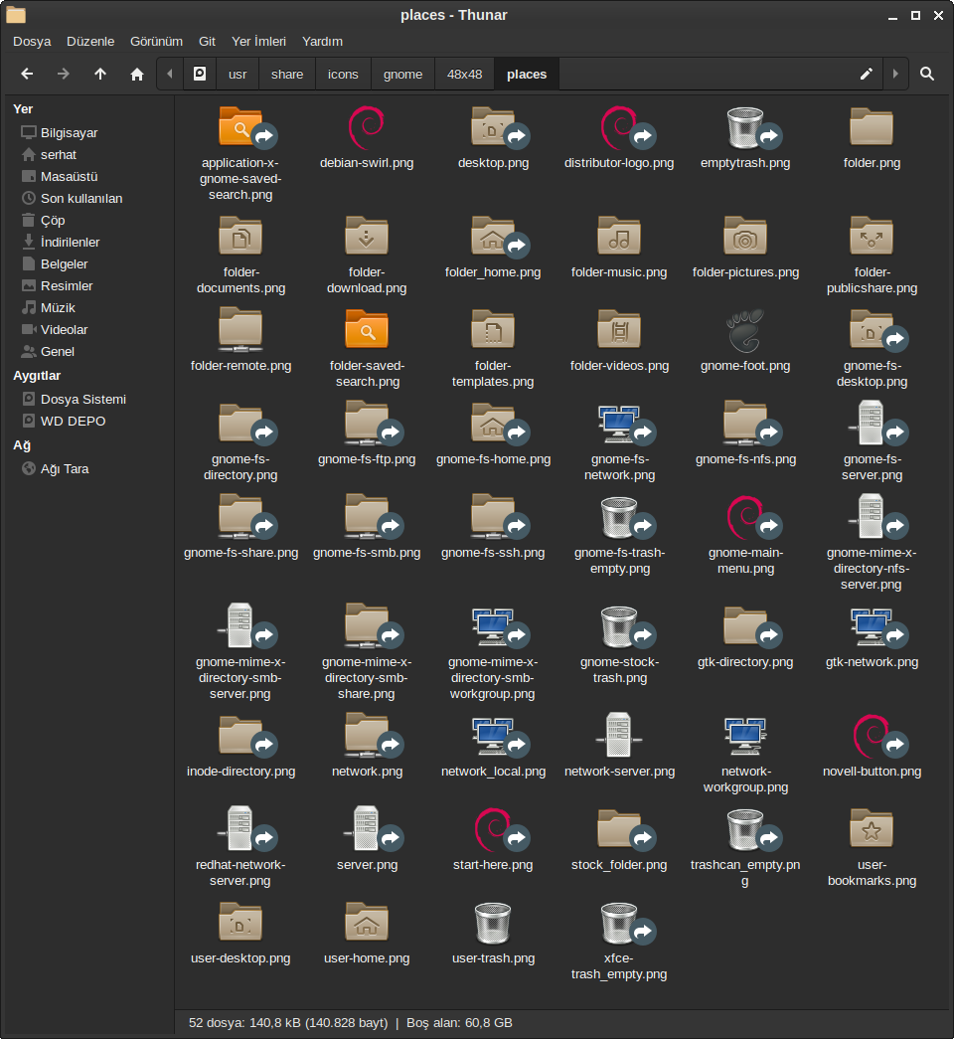Select the debian-swirl.png file
The width and height of the screenshot is (954, 1039).
367,129
